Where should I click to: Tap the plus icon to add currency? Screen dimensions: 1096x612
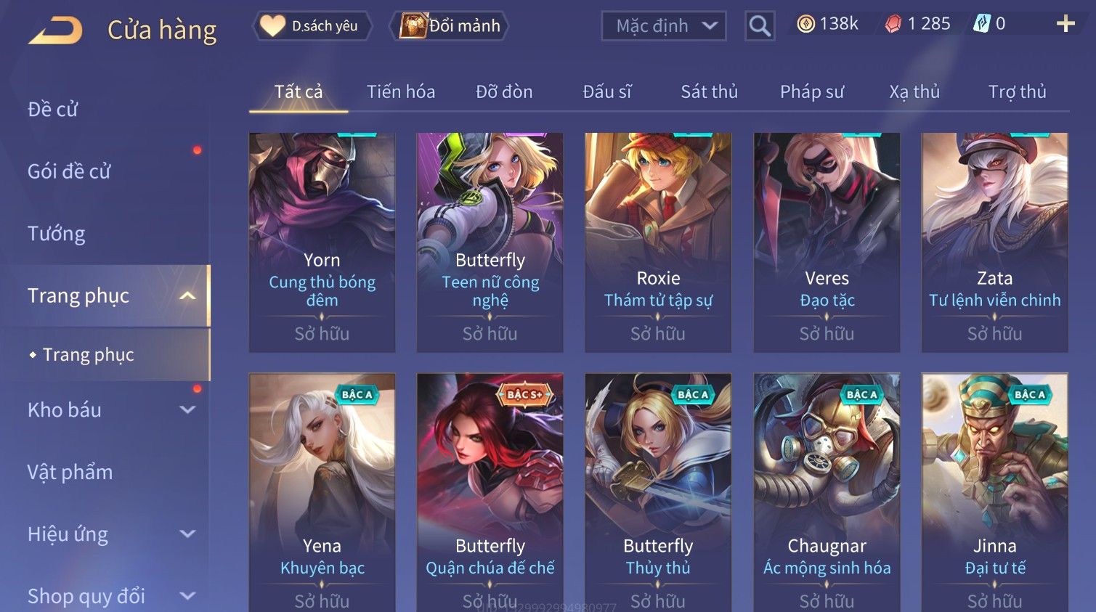1065,24
